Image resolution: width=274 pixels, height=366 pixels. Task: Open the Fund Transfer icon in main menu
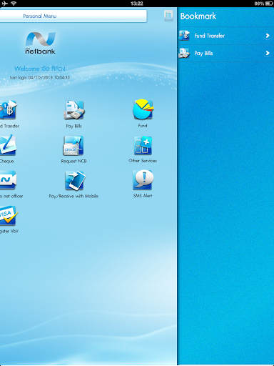pos(9,110)
